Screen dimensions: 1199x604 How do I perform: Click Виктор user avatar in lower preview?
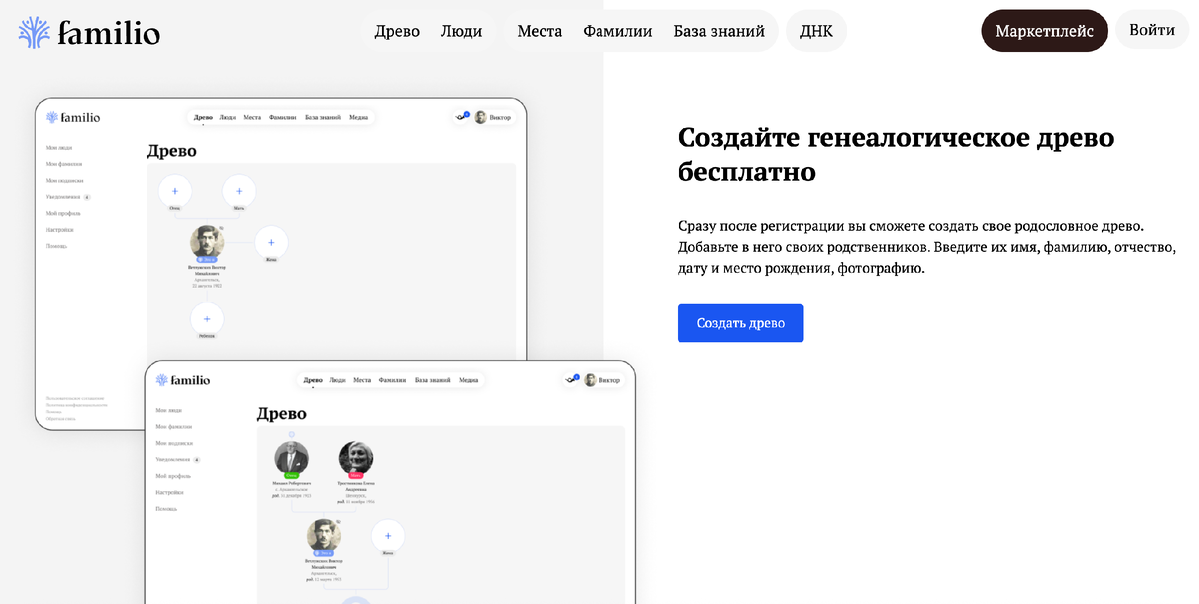590,380
